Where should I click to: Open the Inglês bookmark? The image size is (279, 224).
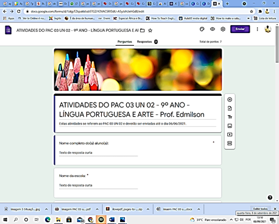(55, 18)
